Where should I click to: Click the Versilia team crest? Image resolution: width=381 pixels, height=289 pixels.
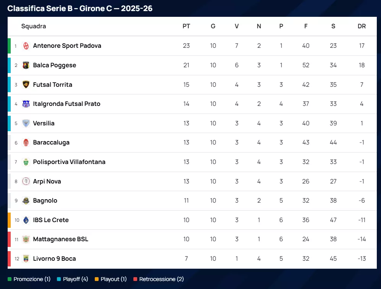[26, 123]
